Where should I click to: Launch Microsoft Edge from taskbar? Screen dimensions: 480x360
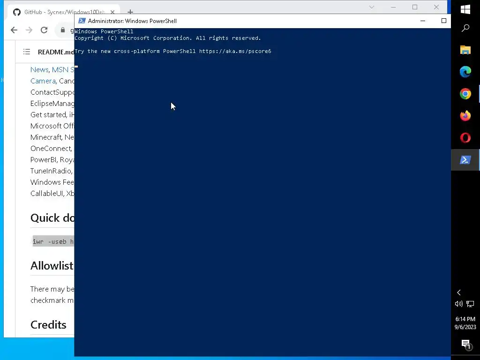[465, 72]
